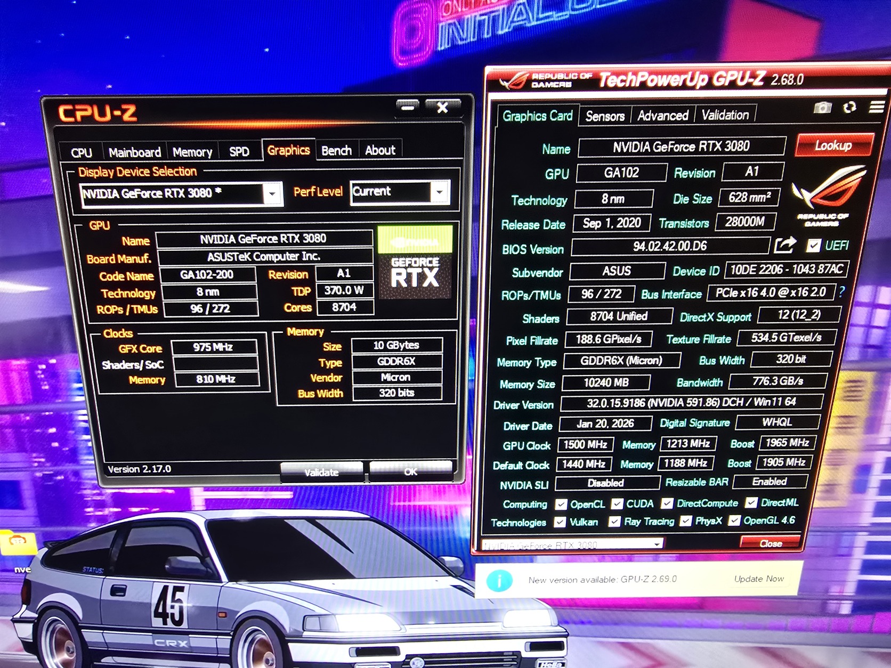This screenshot has width=891, height=668.
Task: Click the GPU-Z refresh icon
Action: click(x=850, y=108)
